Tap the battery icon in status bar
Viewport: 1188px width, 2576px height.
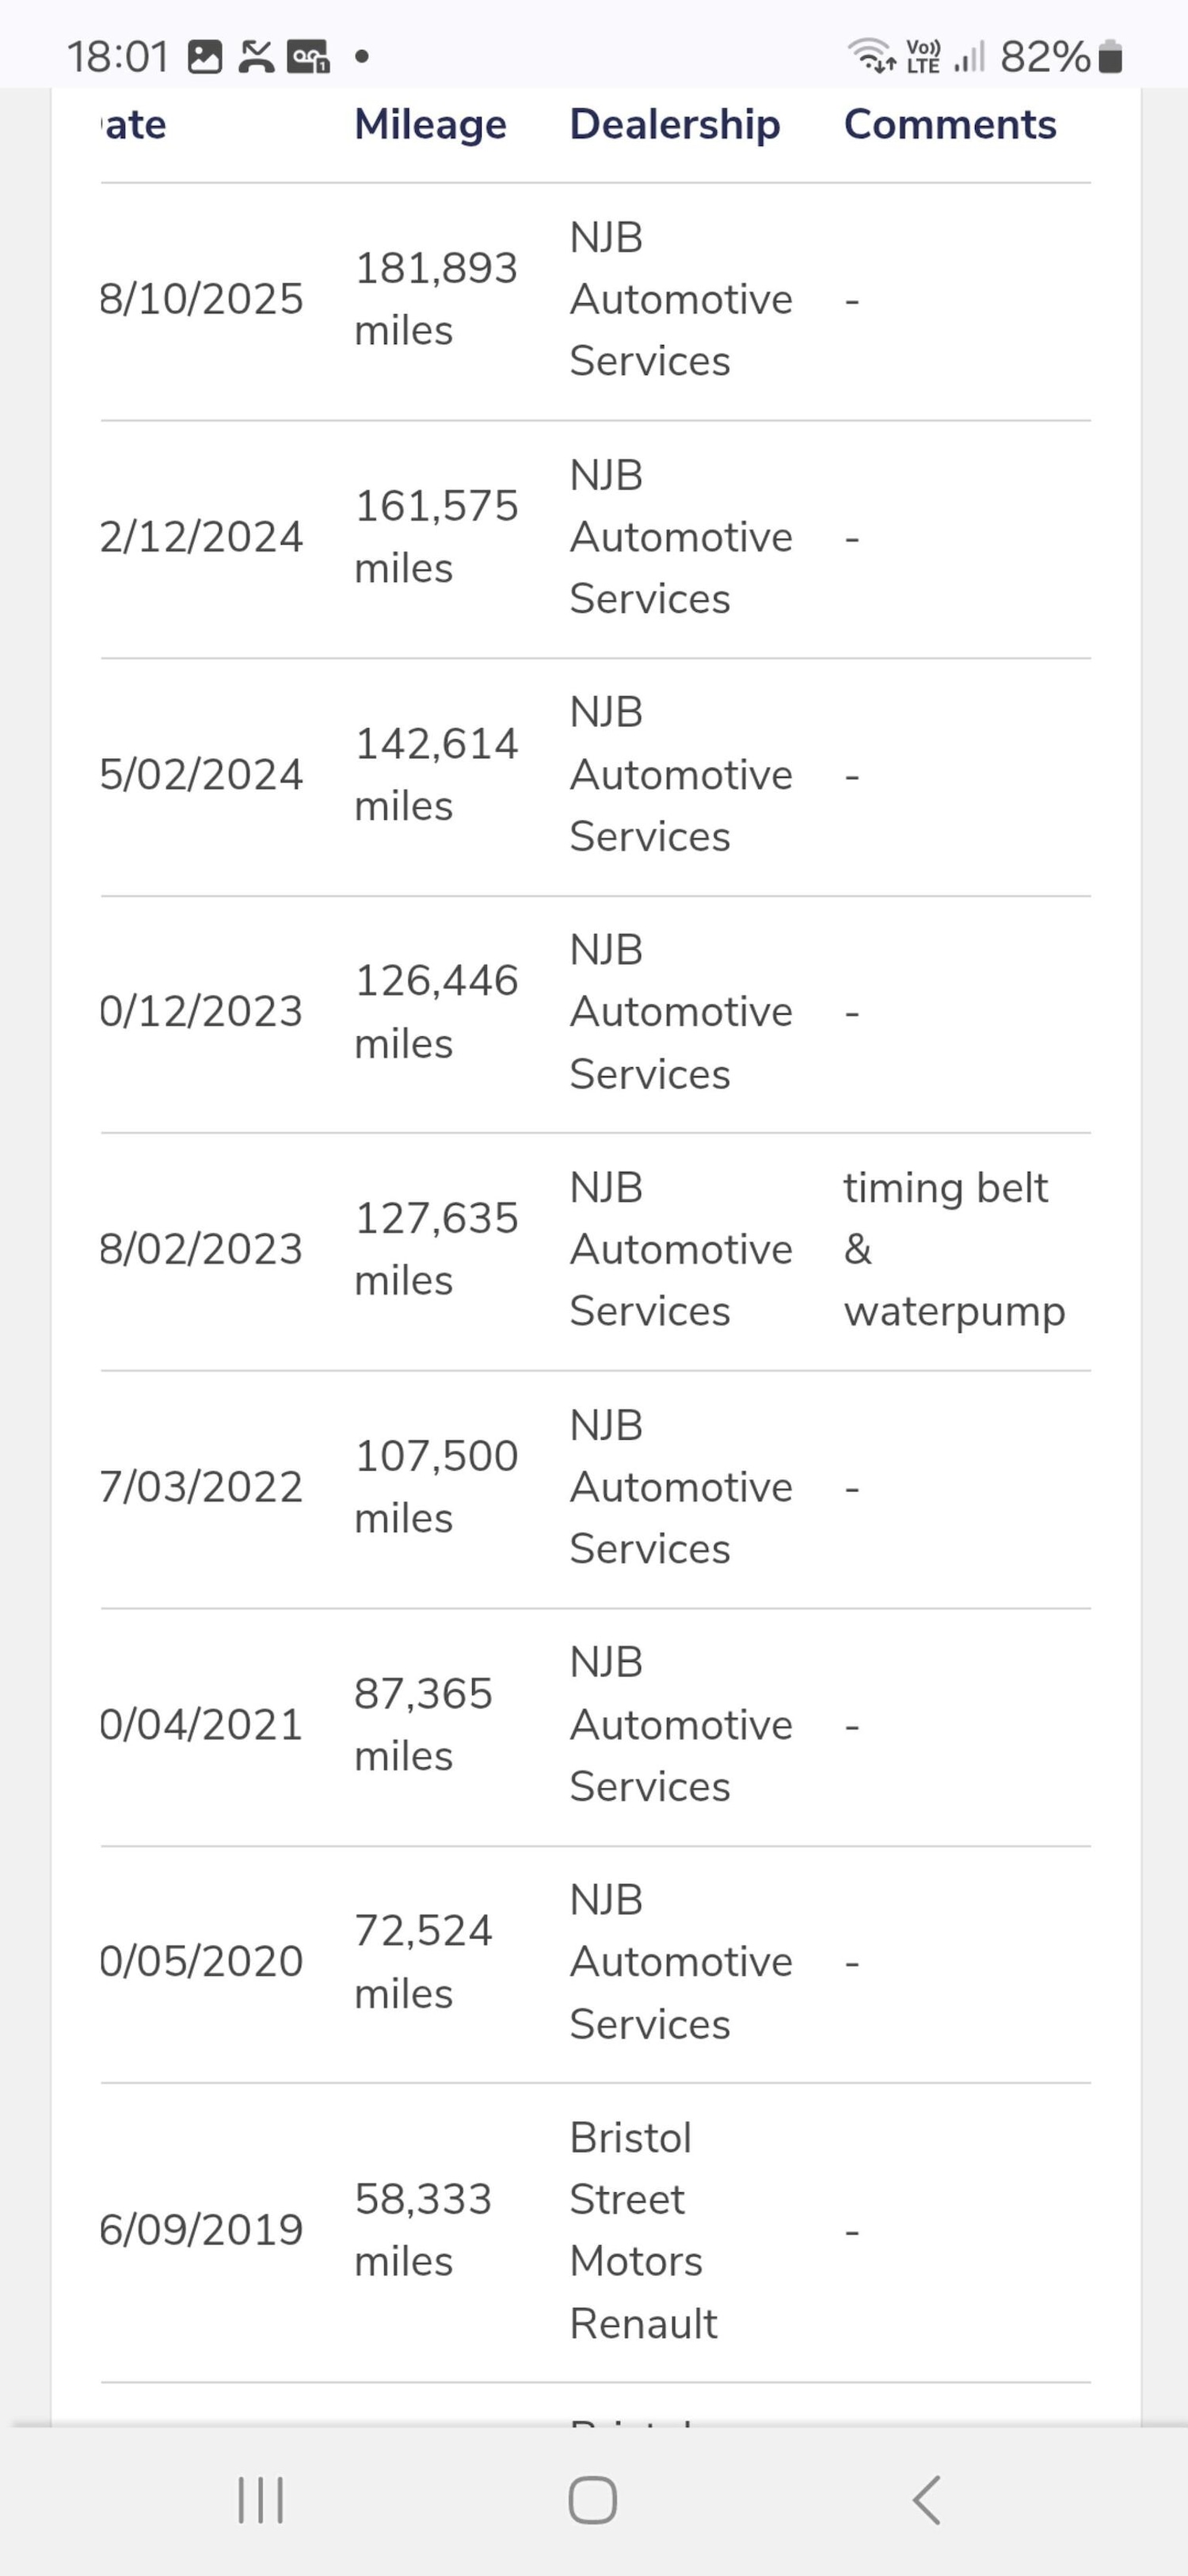1109,57
